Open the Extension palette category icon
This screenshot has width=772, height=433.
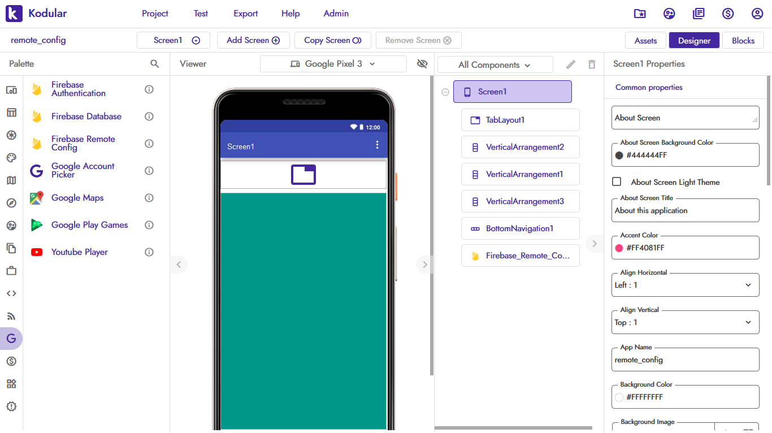(11, 384)
